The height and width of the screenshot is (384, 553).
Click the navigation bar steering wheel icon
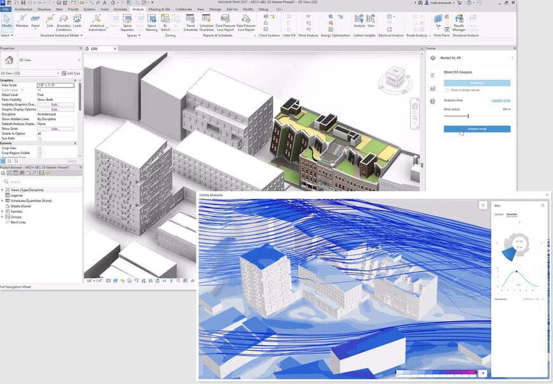click(x=414, y=107)
